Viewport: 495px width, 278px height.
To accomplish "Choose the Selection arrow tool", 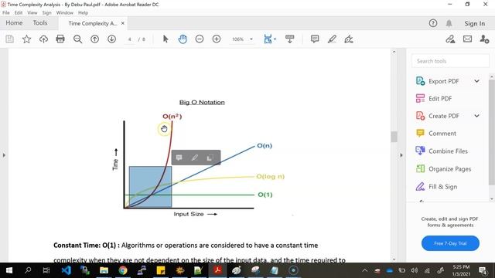I will point(166,39).
